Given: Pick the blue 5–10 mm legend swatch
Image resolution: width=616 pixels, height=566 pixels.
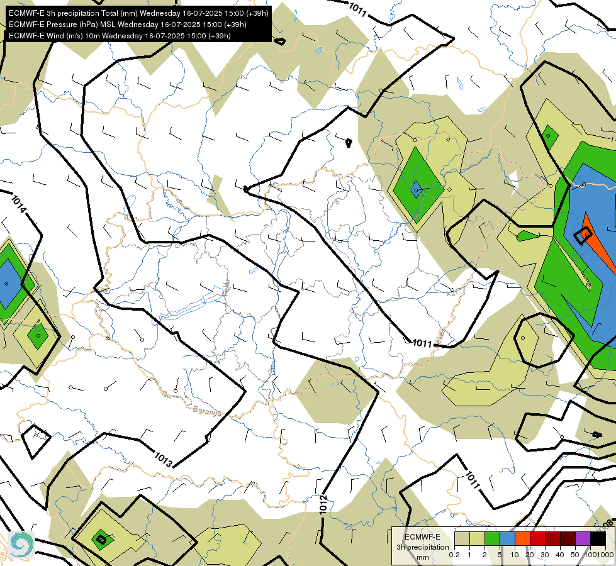Looking at the screenshot, I should point(507,538).
